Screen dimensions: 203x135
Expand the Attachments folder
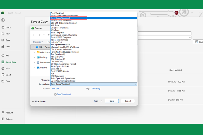[x=34, y=52]
